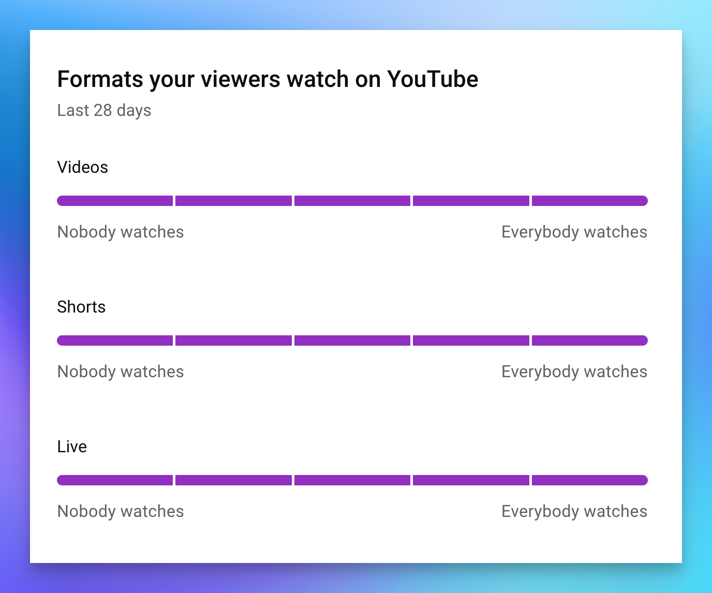Click fourth segment of the Live bar
The width and height of the screenshot is (712, 593).
[x=471, y=480]
